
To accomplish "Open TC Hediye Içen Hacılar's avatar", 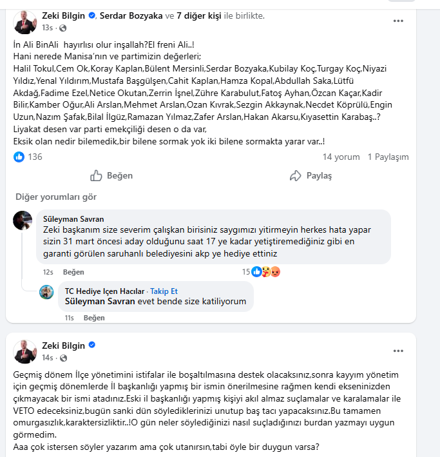I will (x=46, y=292).
